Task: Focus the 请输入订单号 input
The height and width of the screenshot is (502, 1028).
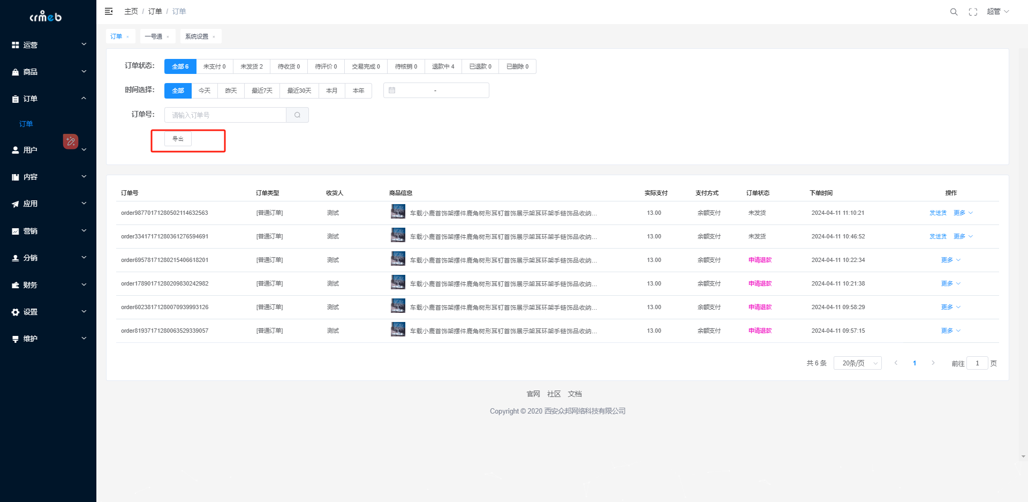Action: pos(225,115)
